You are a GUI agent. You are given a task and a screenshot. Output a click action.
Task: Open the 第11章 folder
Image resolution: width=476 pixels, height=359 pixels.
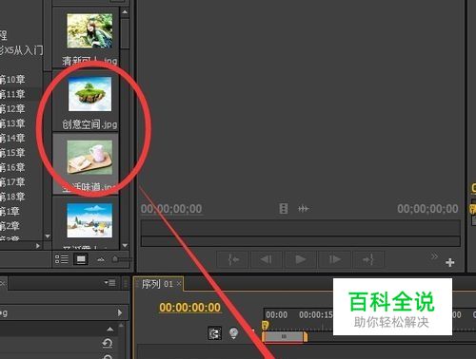click(12, 94)
